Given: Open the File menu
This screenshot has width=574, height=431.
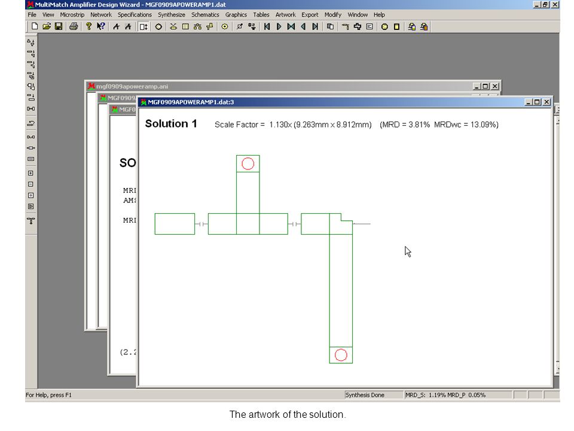Looking at the screenshot, I should pos(32,14).
